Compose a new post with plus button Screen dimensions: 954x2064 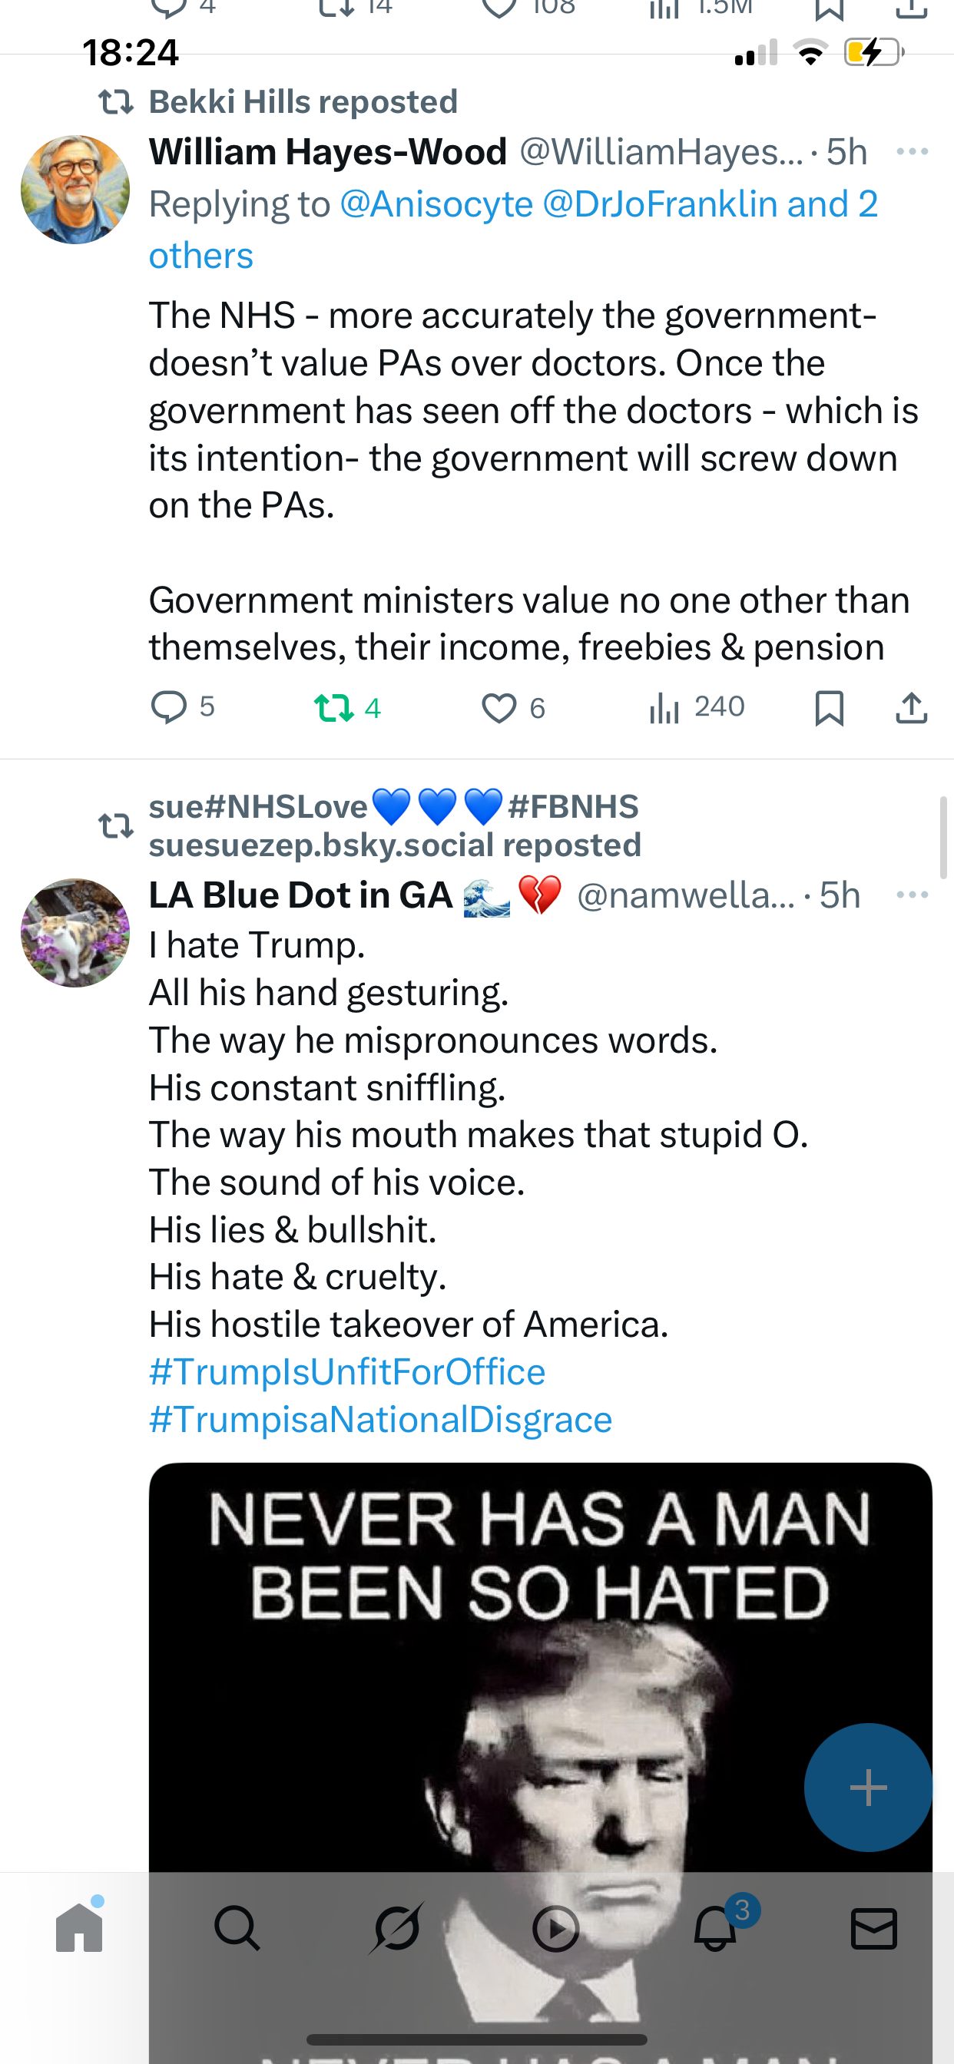(867, 1787)
